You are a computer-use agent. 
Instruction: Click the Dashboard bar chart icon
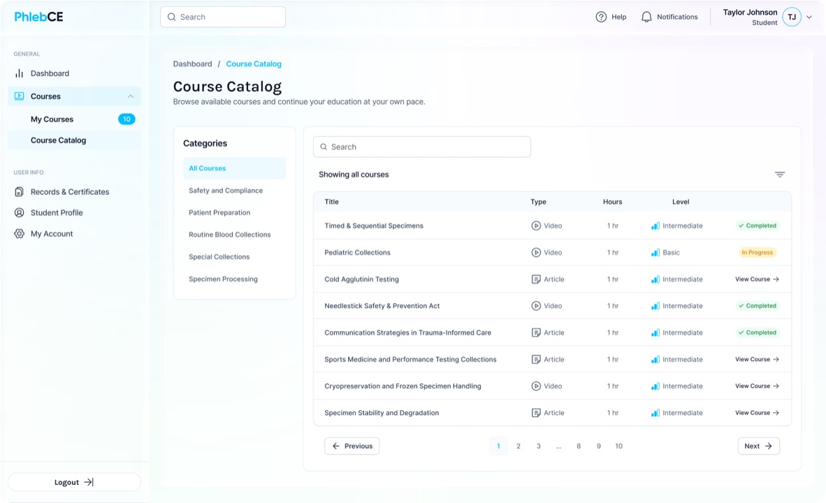(x=19, y=73)
